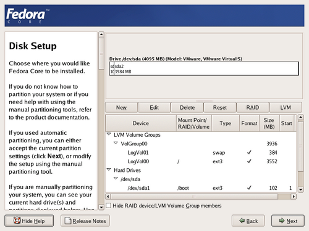Screen dimensions: 309x231
Task: Enable Hide RAID device/LVM Volume Group members
Action: pyautogui.click(x=108, y=205)
